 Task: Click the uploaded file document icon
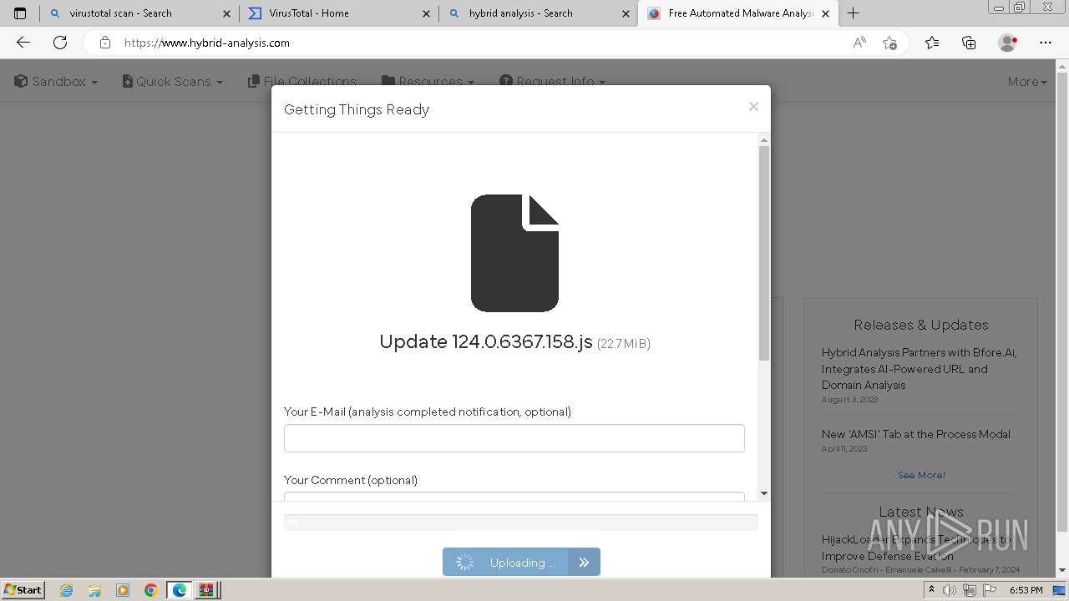514,253
